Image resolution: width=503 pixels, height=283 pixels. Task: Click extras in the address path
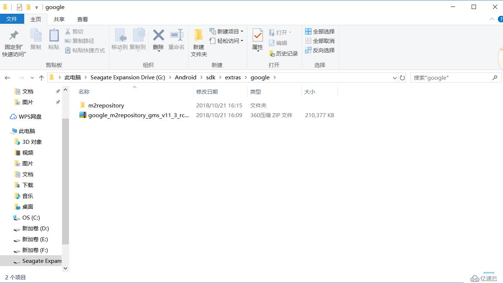[x=233, y=78]
